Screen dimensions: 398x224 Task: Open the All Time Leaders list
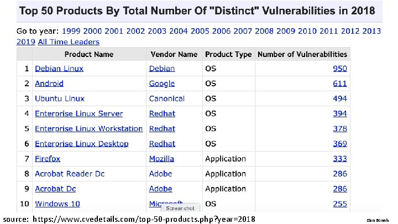[x=69, y=41]
